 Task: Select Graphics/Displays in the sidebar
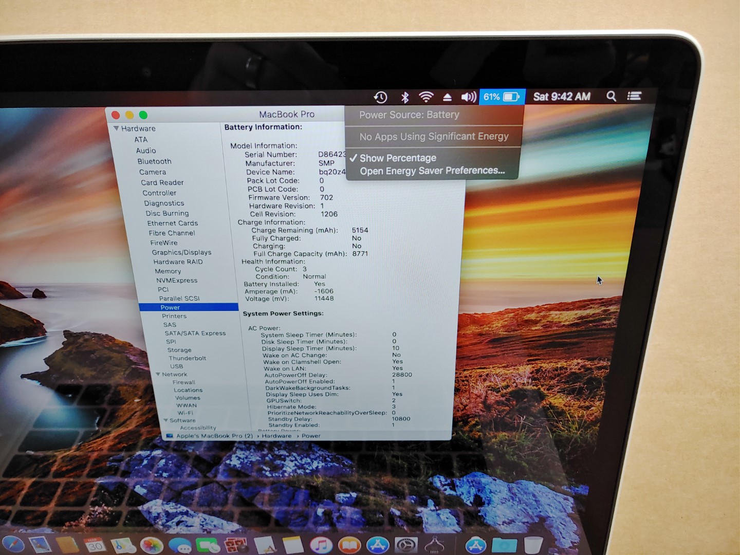coord(181,252)
